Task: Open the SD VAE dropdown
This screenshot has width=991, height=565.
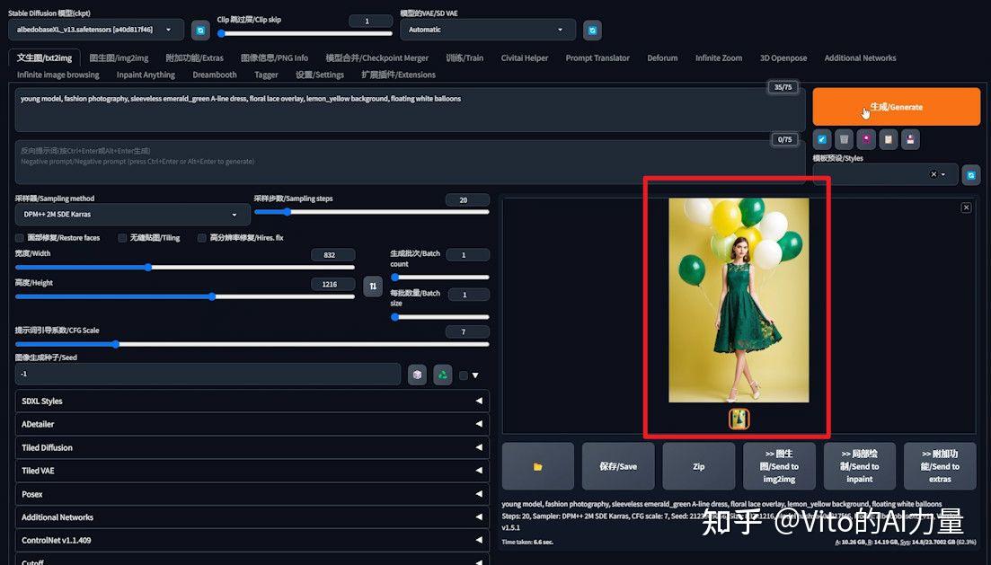Action: pos(487,30)
